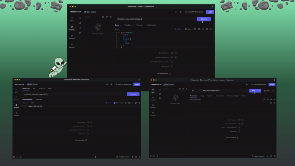Collapse the headers fold arrow on line 4
Image resolution: width=295 pixels, height=166 pixels.
[x=119, y=39]
